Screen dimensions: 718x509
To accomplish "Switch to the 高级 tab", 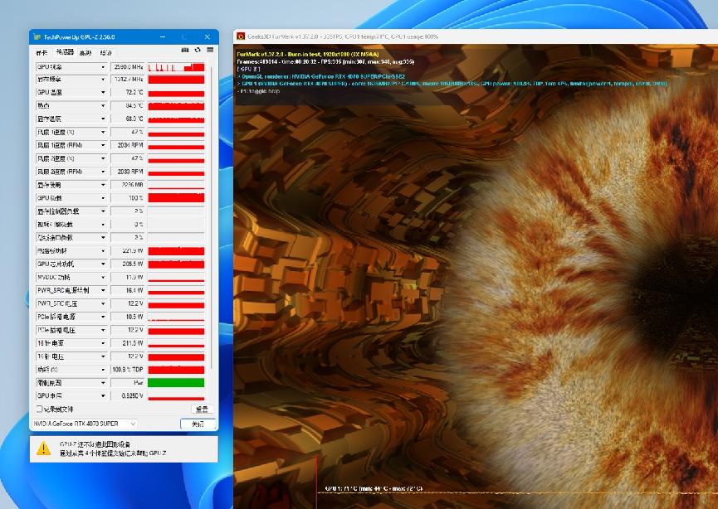I will pos(85,52).
